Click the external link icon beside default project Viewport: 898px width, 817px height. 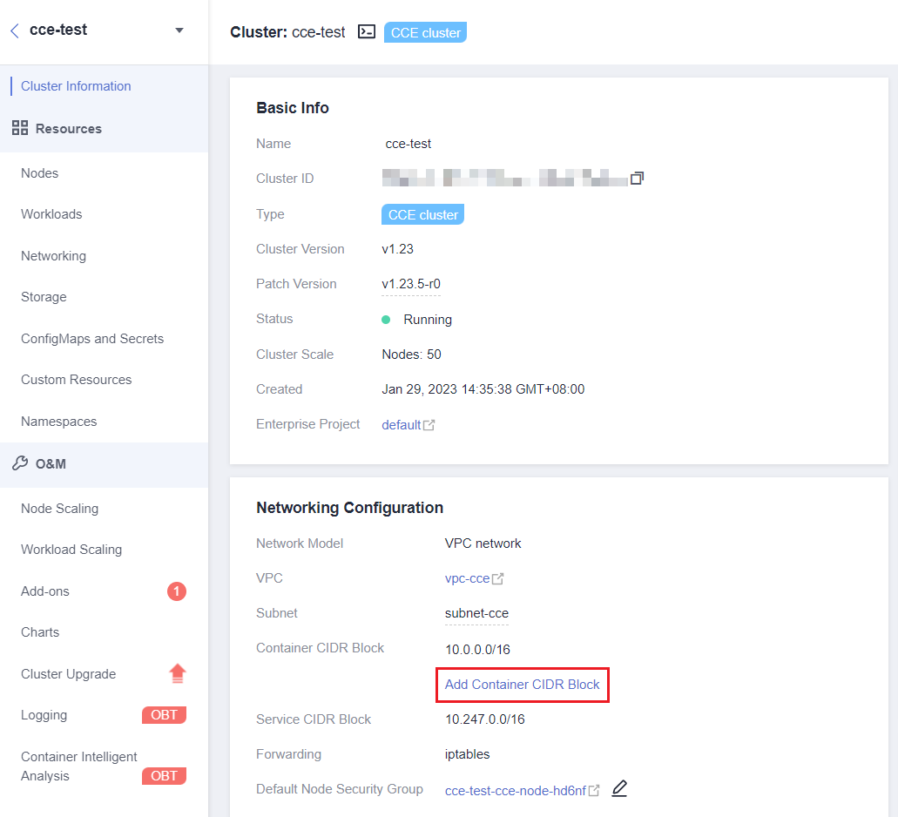pyautogui.click(x=429, y=425)
